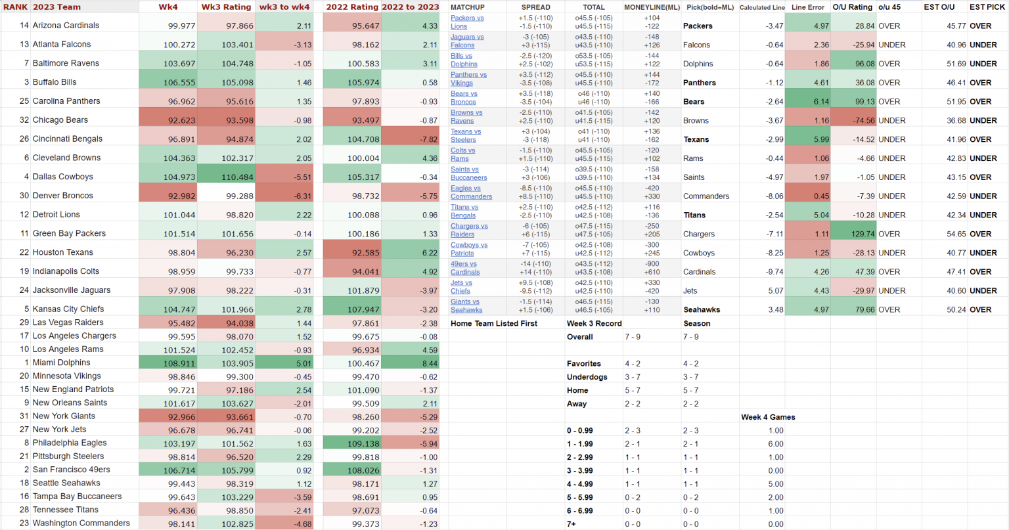The width and height of the screenshot is (1009, 530).
Task: Click the 8.44 change cell for Miami
Action: click(x=411, y=363)
